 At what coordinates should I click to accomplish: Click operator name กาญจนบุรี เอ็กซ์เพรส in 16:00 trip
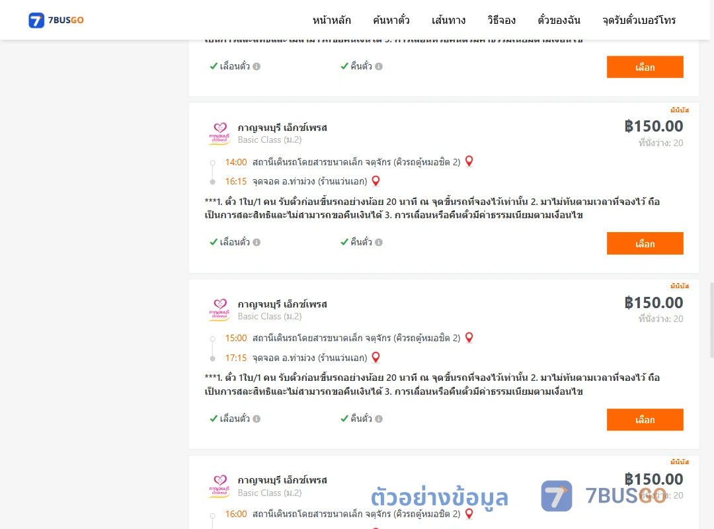[x=282, y=480]
